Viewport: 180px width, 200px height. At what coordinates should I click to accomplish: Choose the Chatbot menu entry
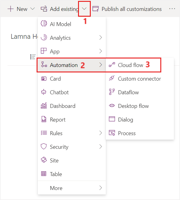(72, 92)
